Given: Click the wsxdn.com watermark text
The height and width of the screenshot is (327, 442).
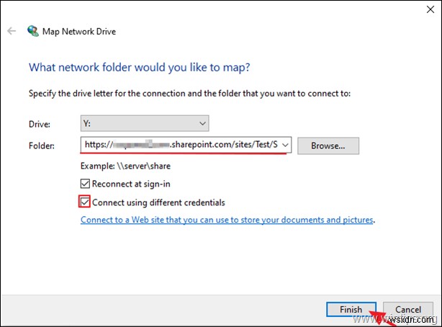Looking at the screenshot, I should pyautogui.click(x=415, y=317).
